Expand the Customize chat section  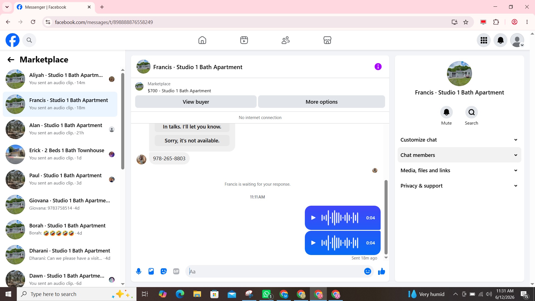[x=459, y=140]
